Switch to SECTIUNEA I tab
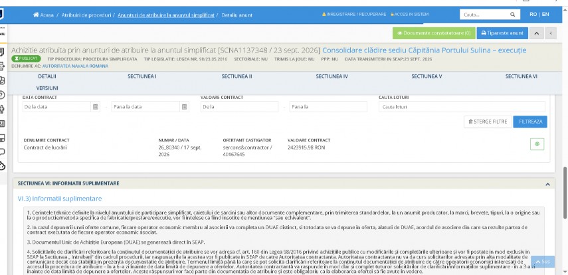 click(x=142, y=77)
